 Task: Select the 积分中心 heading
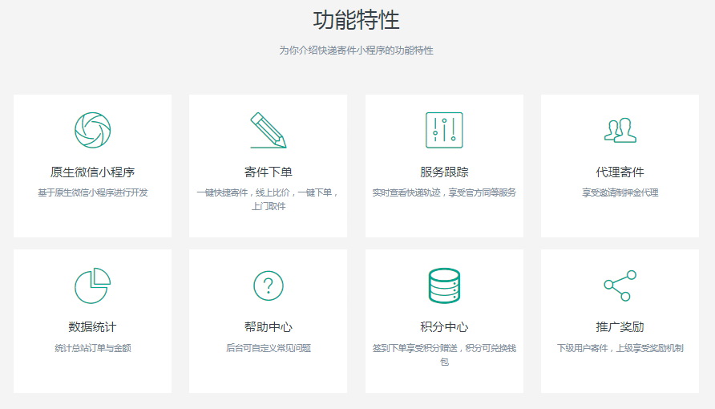tap(444, 327)
